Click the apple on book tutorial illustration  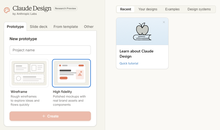(142, 31)
